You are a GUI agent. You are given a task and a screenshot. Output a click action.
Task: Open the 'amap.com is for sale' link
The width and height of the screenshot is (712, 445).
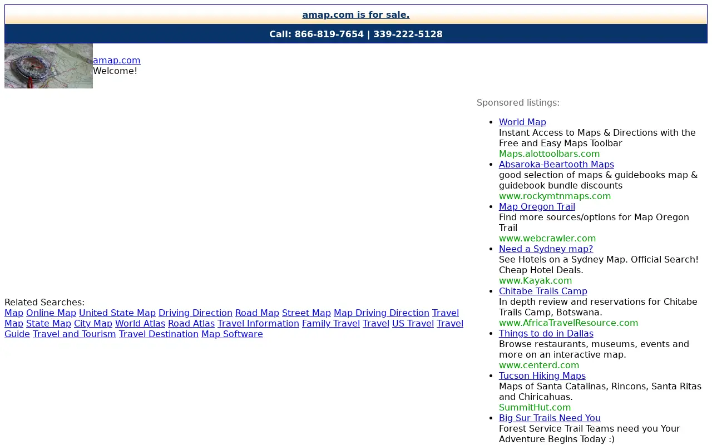point(356,15)
